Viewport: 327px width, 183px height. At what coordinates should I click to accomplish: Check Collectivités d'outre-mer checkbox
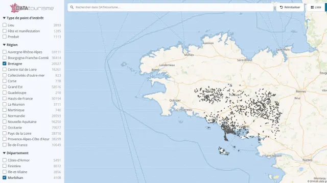point(5,75)
